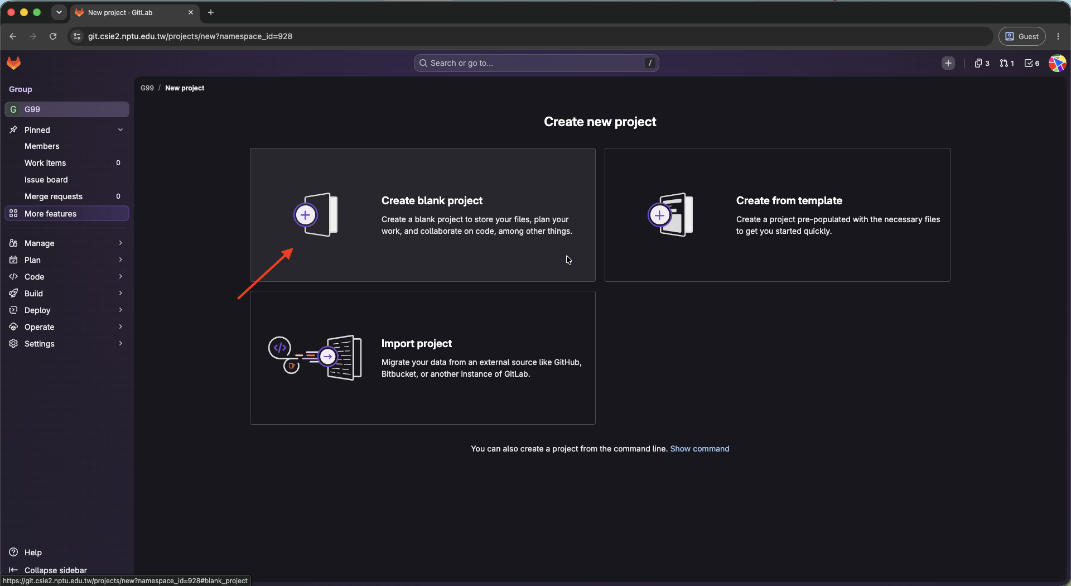
Task: Collapse the Pinned section chevron
Action: 120,129
